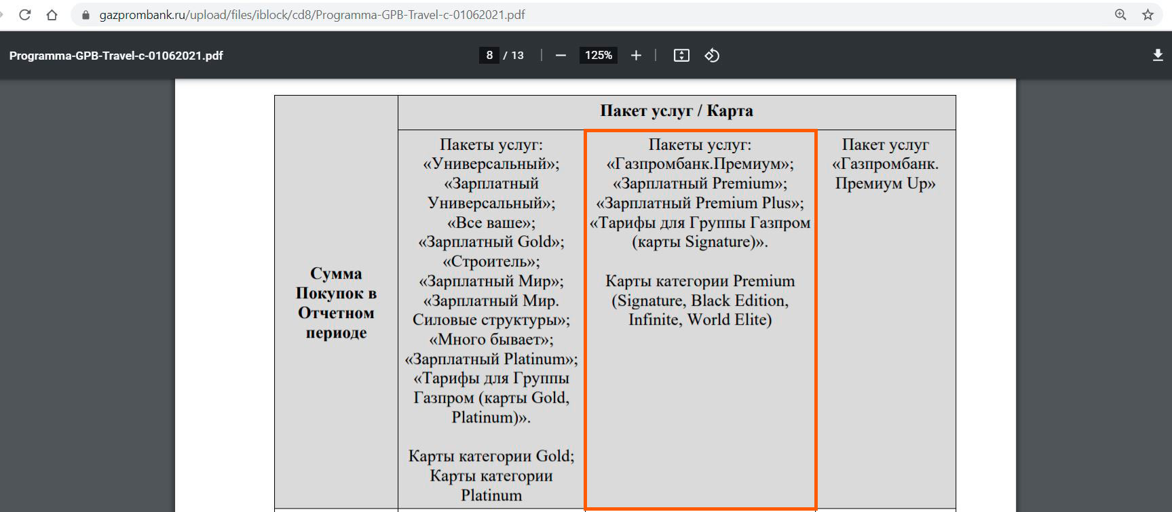Image resolution: width=1172 pixels, height=512 pixels.
Task: Select text «Универсальный»; in first column
Action: 491,164
